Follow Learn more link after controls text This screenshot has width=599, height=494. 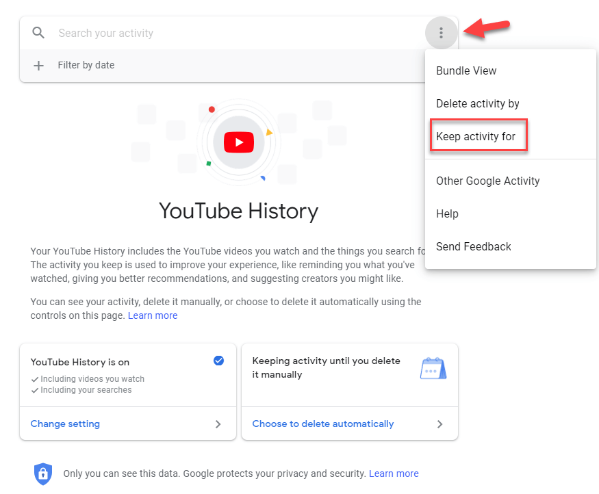coord(153,315)
